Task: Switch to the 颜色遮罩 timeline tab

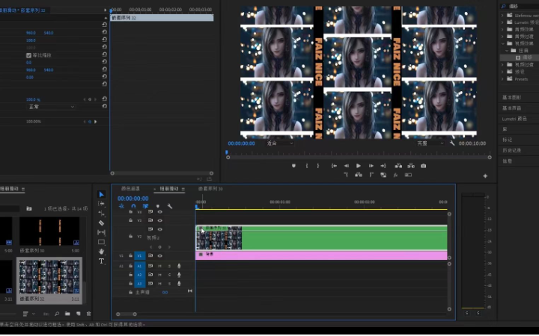Action: click(130, 189)
